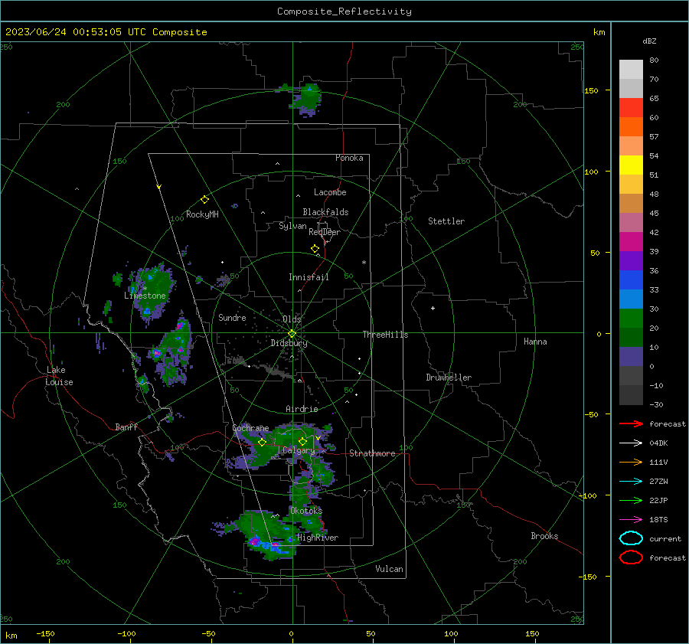Click the Banff label
The height and width of the screenshot is (644, 689).
(126, 427)
